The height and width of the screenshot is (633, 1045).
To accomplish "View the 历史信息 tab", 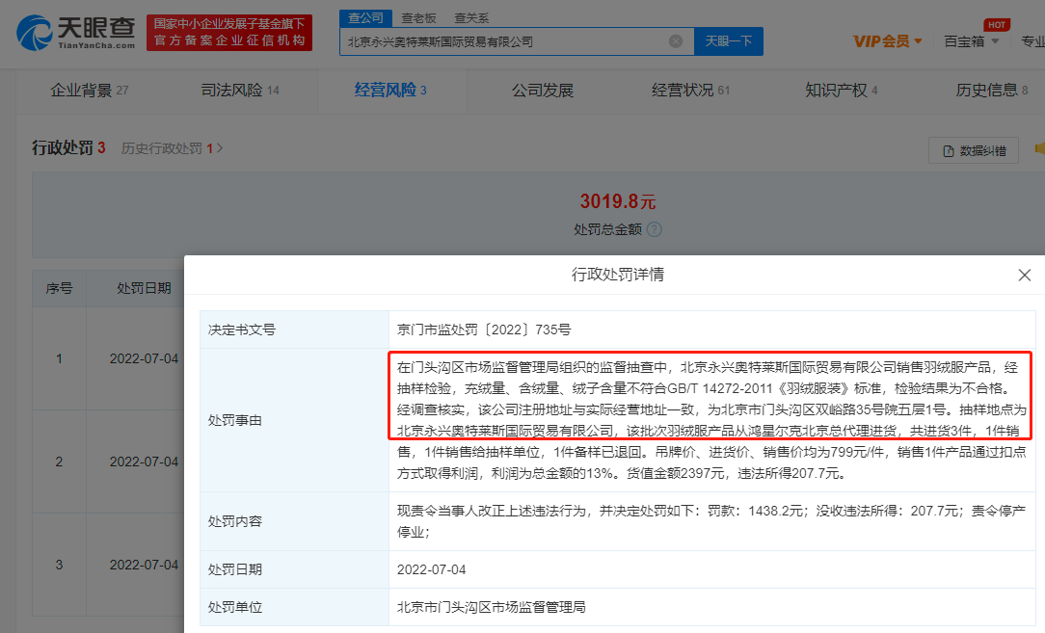I will pyautogui.click(x=991, y=91).
